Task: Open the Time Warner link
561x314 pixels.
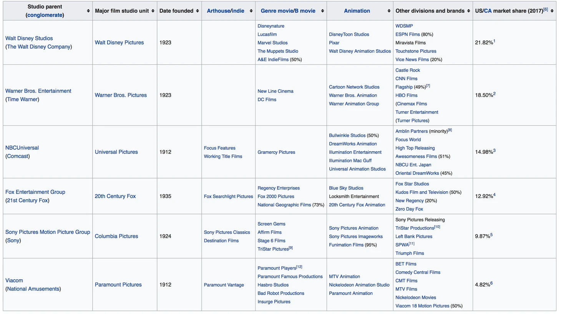Action: [22, 99]
